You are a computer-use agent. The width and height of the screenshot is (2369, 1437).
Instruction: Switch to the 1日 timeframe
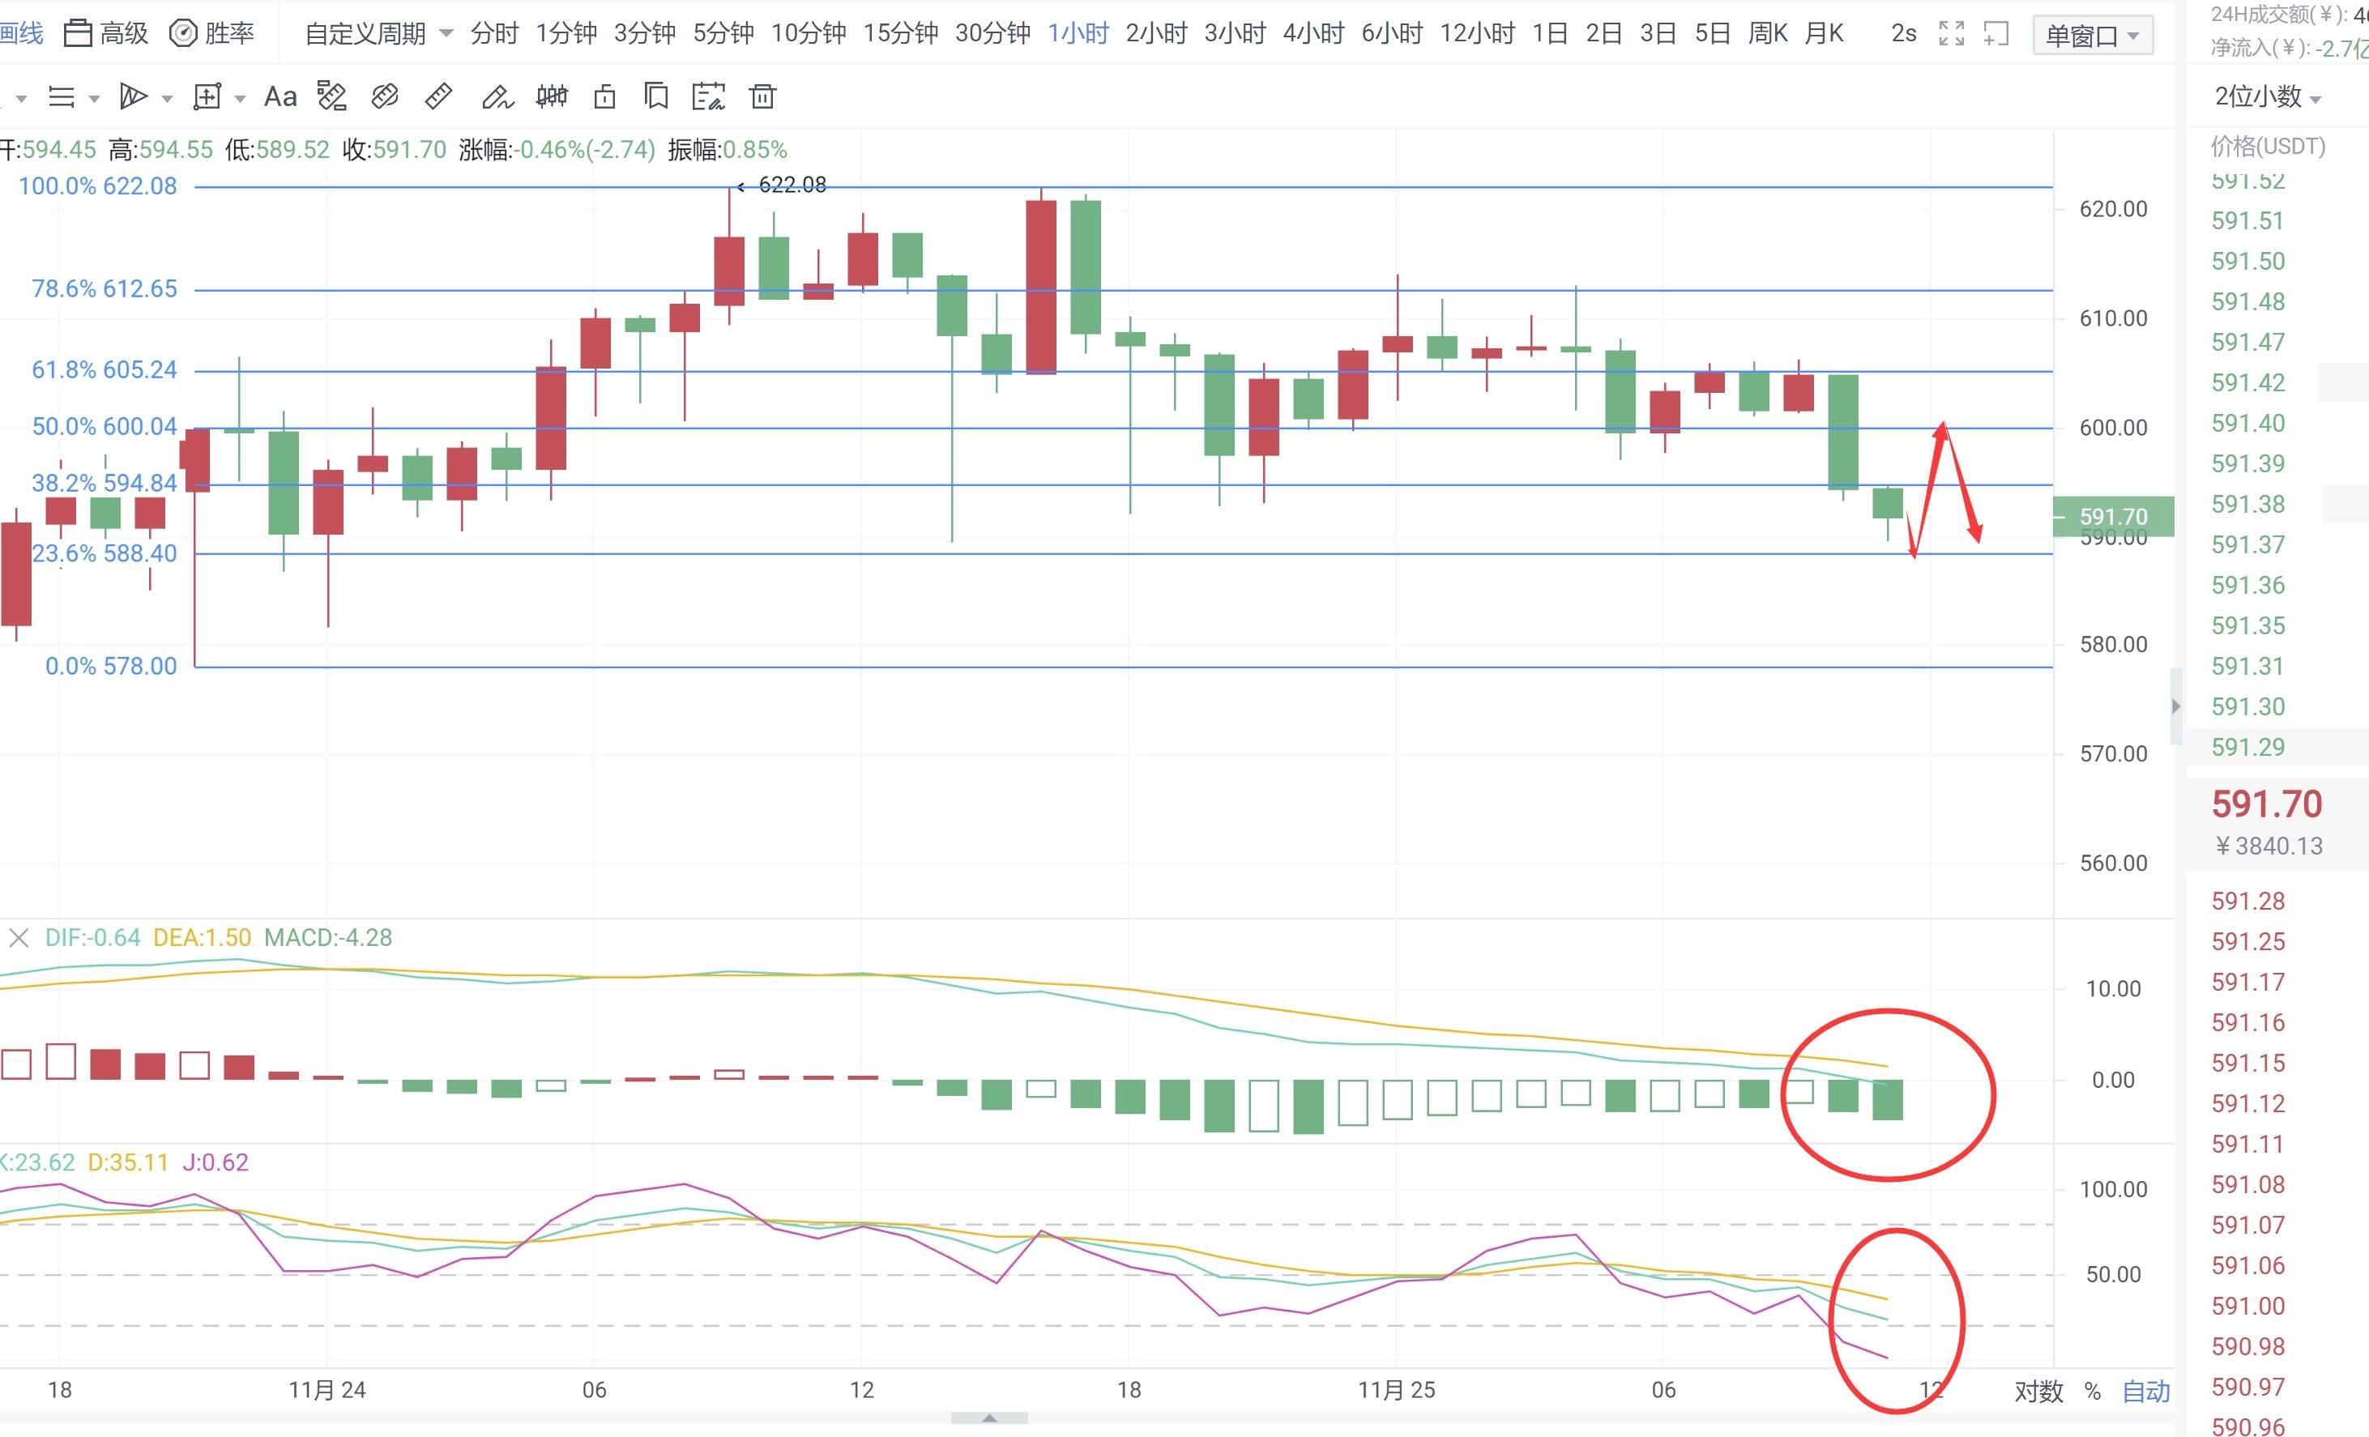point(1550,34)
